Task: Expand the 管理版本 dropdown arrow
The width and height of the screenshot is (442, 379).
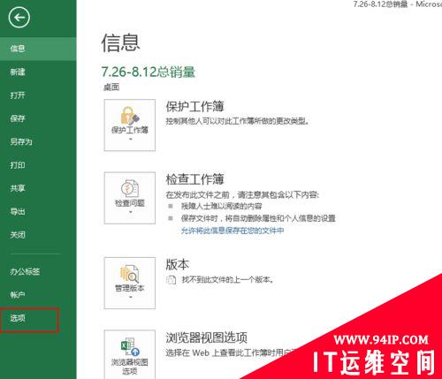Action: tap(130, 297)
